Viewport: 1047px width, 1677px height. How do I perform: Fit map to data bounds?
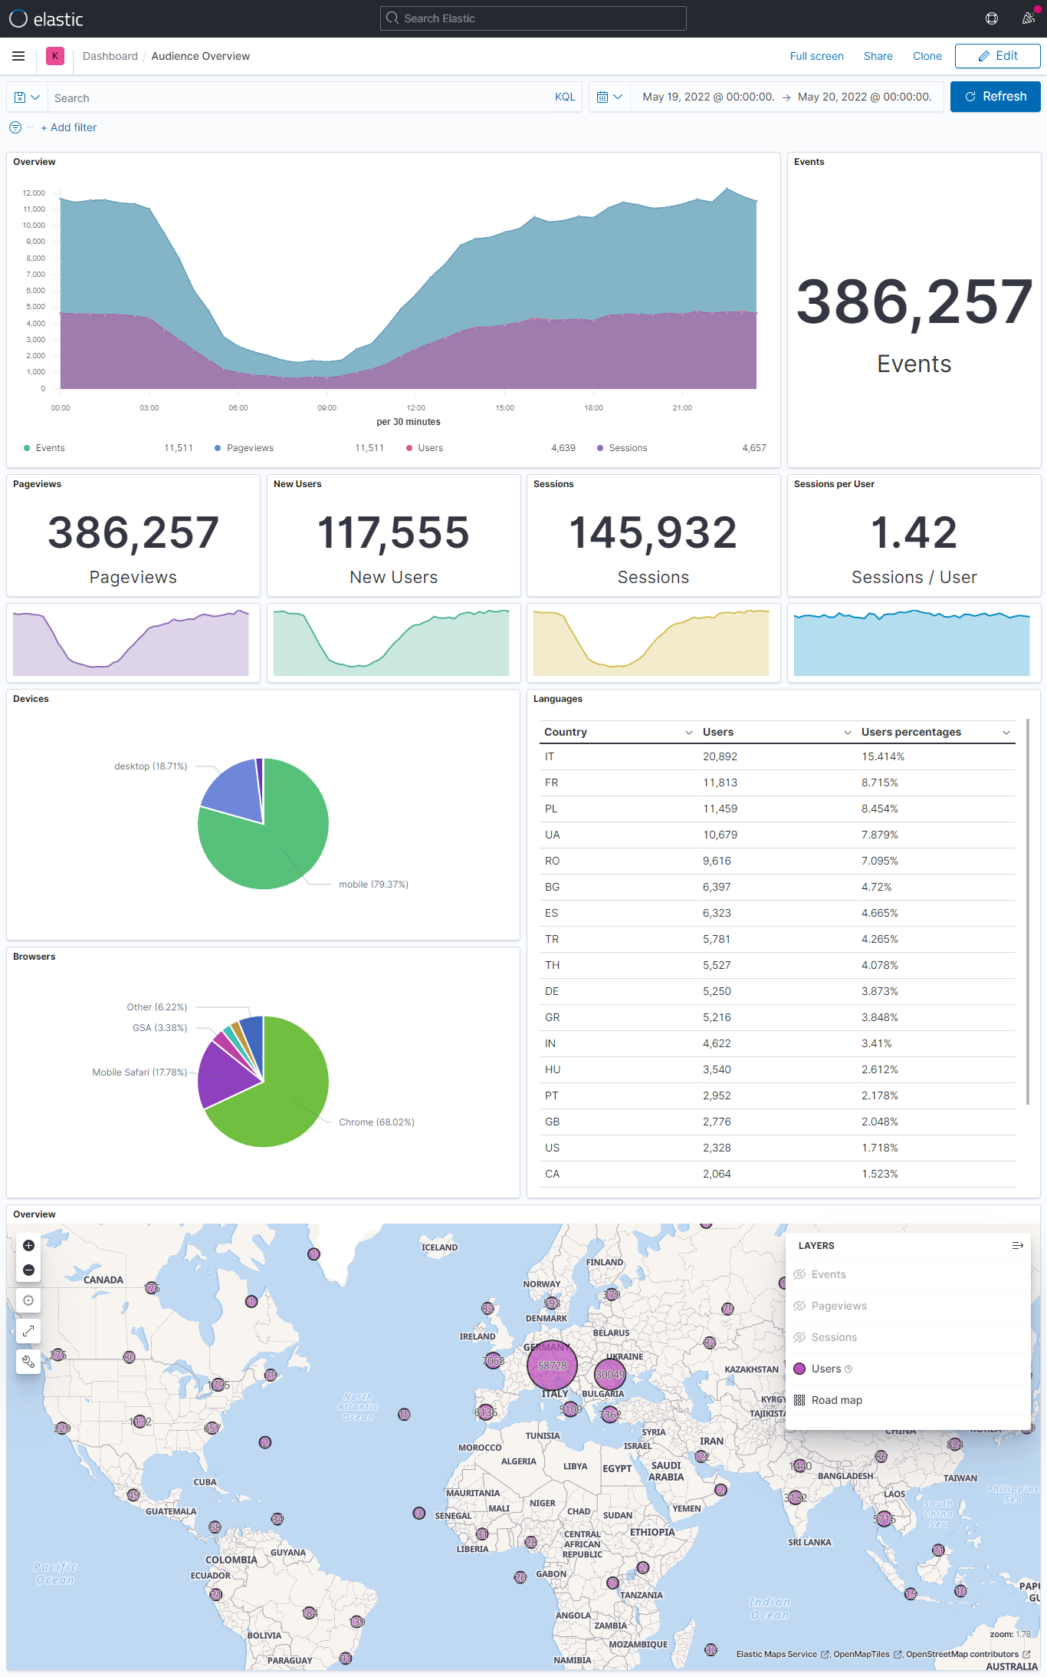(x=28, y=1300)
